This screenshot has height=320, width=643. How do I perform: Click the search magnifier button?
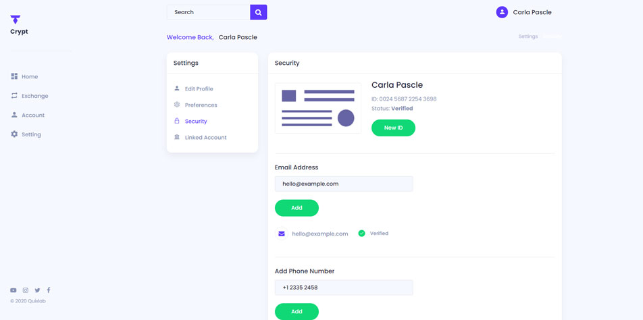click(258, 12)
